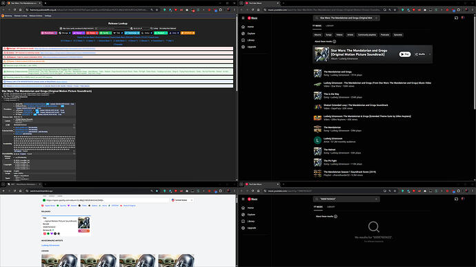Click the release URL input field in Harmony
This screenshot has width=476, height=267.
click(77, 28)
